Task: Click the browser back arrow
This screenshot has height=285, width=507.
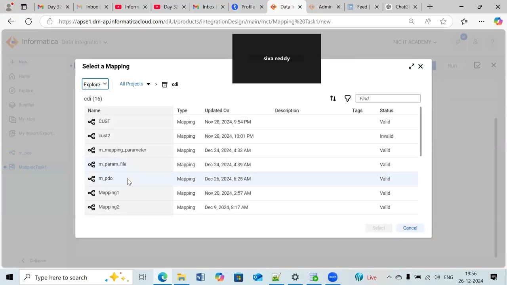Action: click(11, 21)
